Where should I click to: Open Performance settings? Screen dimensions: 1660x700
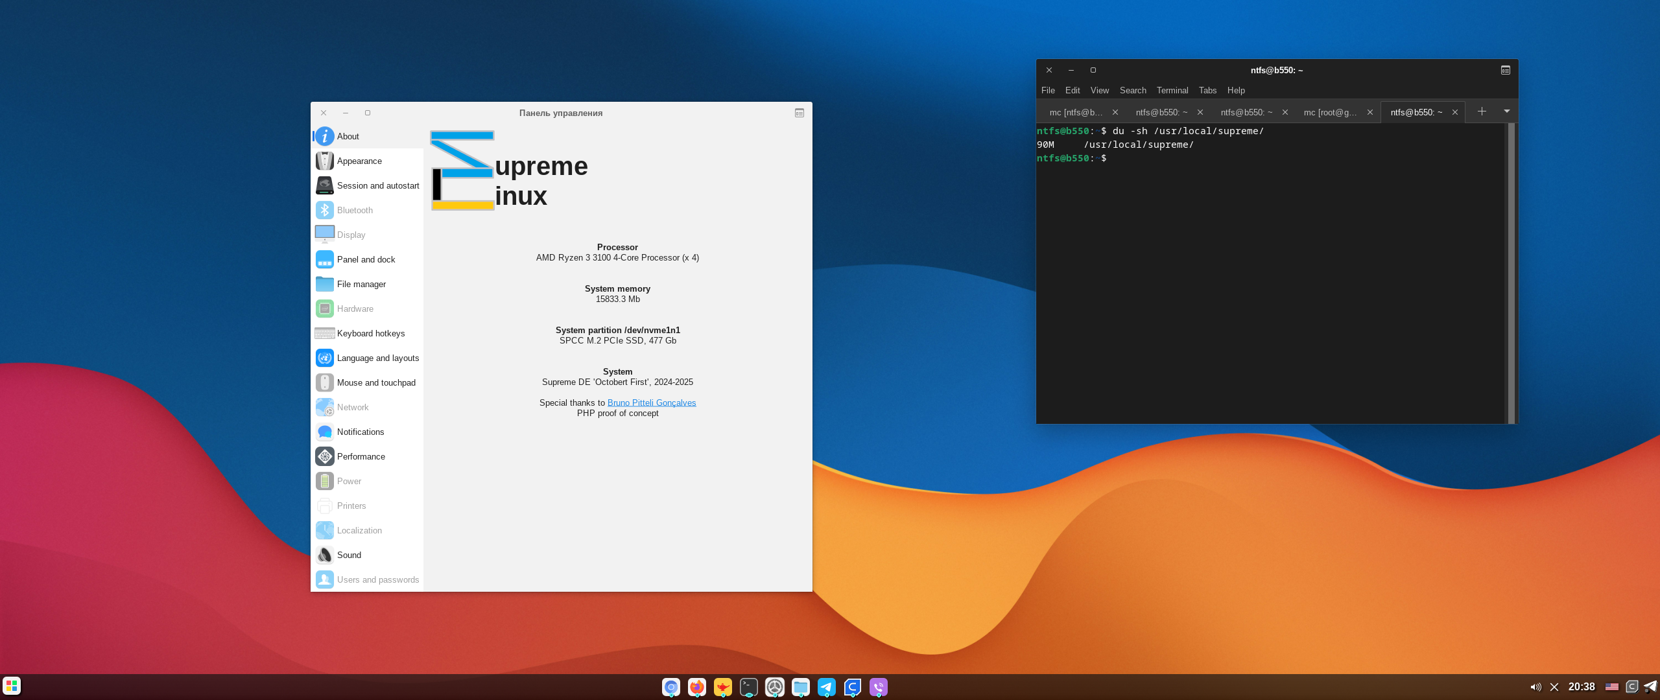[x=361, y=456]
